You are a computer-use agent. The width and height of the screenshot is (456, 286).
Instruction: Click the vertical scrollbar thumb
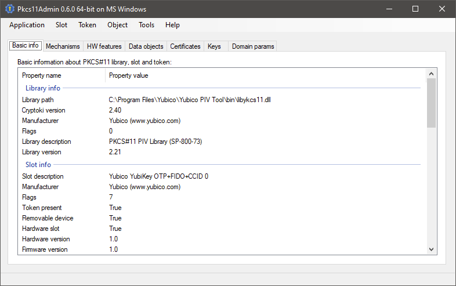(x=431, y=103)
